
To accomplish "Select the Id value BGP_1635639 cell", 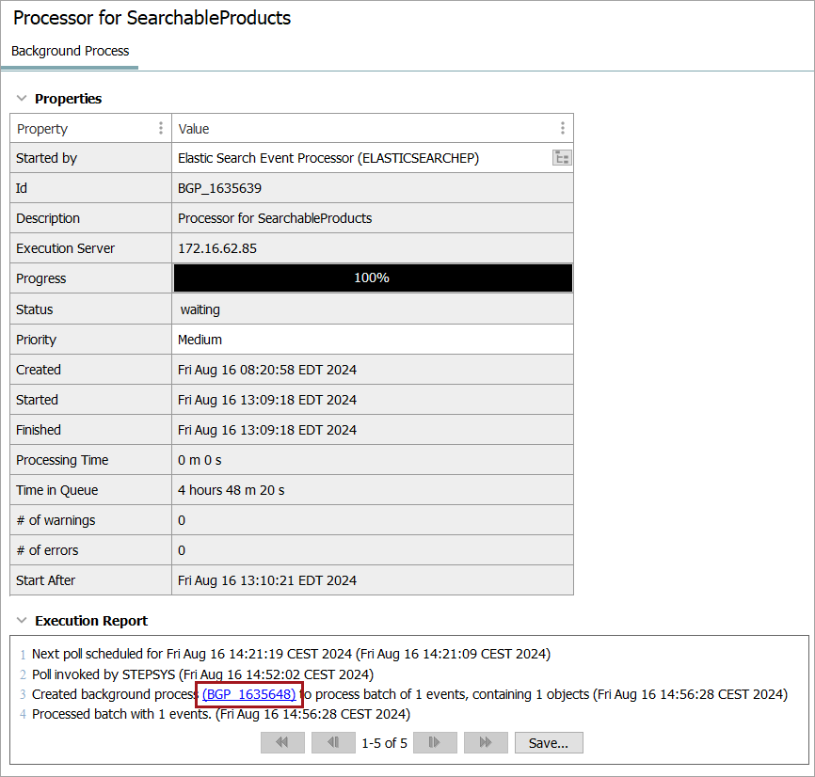I will [x=373, y=188].
